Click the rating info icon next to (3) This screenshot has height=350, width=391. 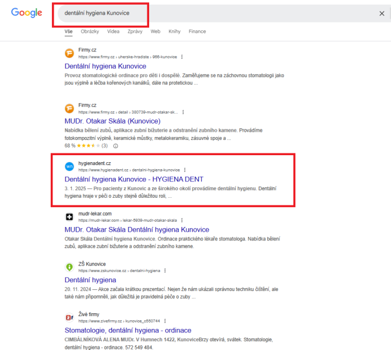[115, 146]
